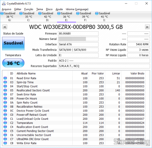Open the Editar menu
This screenshot has width=152, height=148.
(x=18, y=9)
